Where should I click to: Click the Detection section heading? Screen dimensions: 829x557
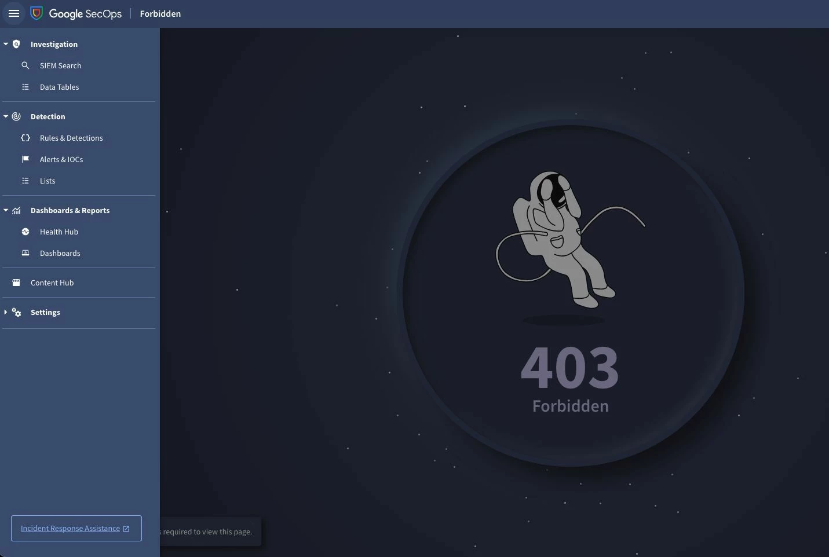48,116
